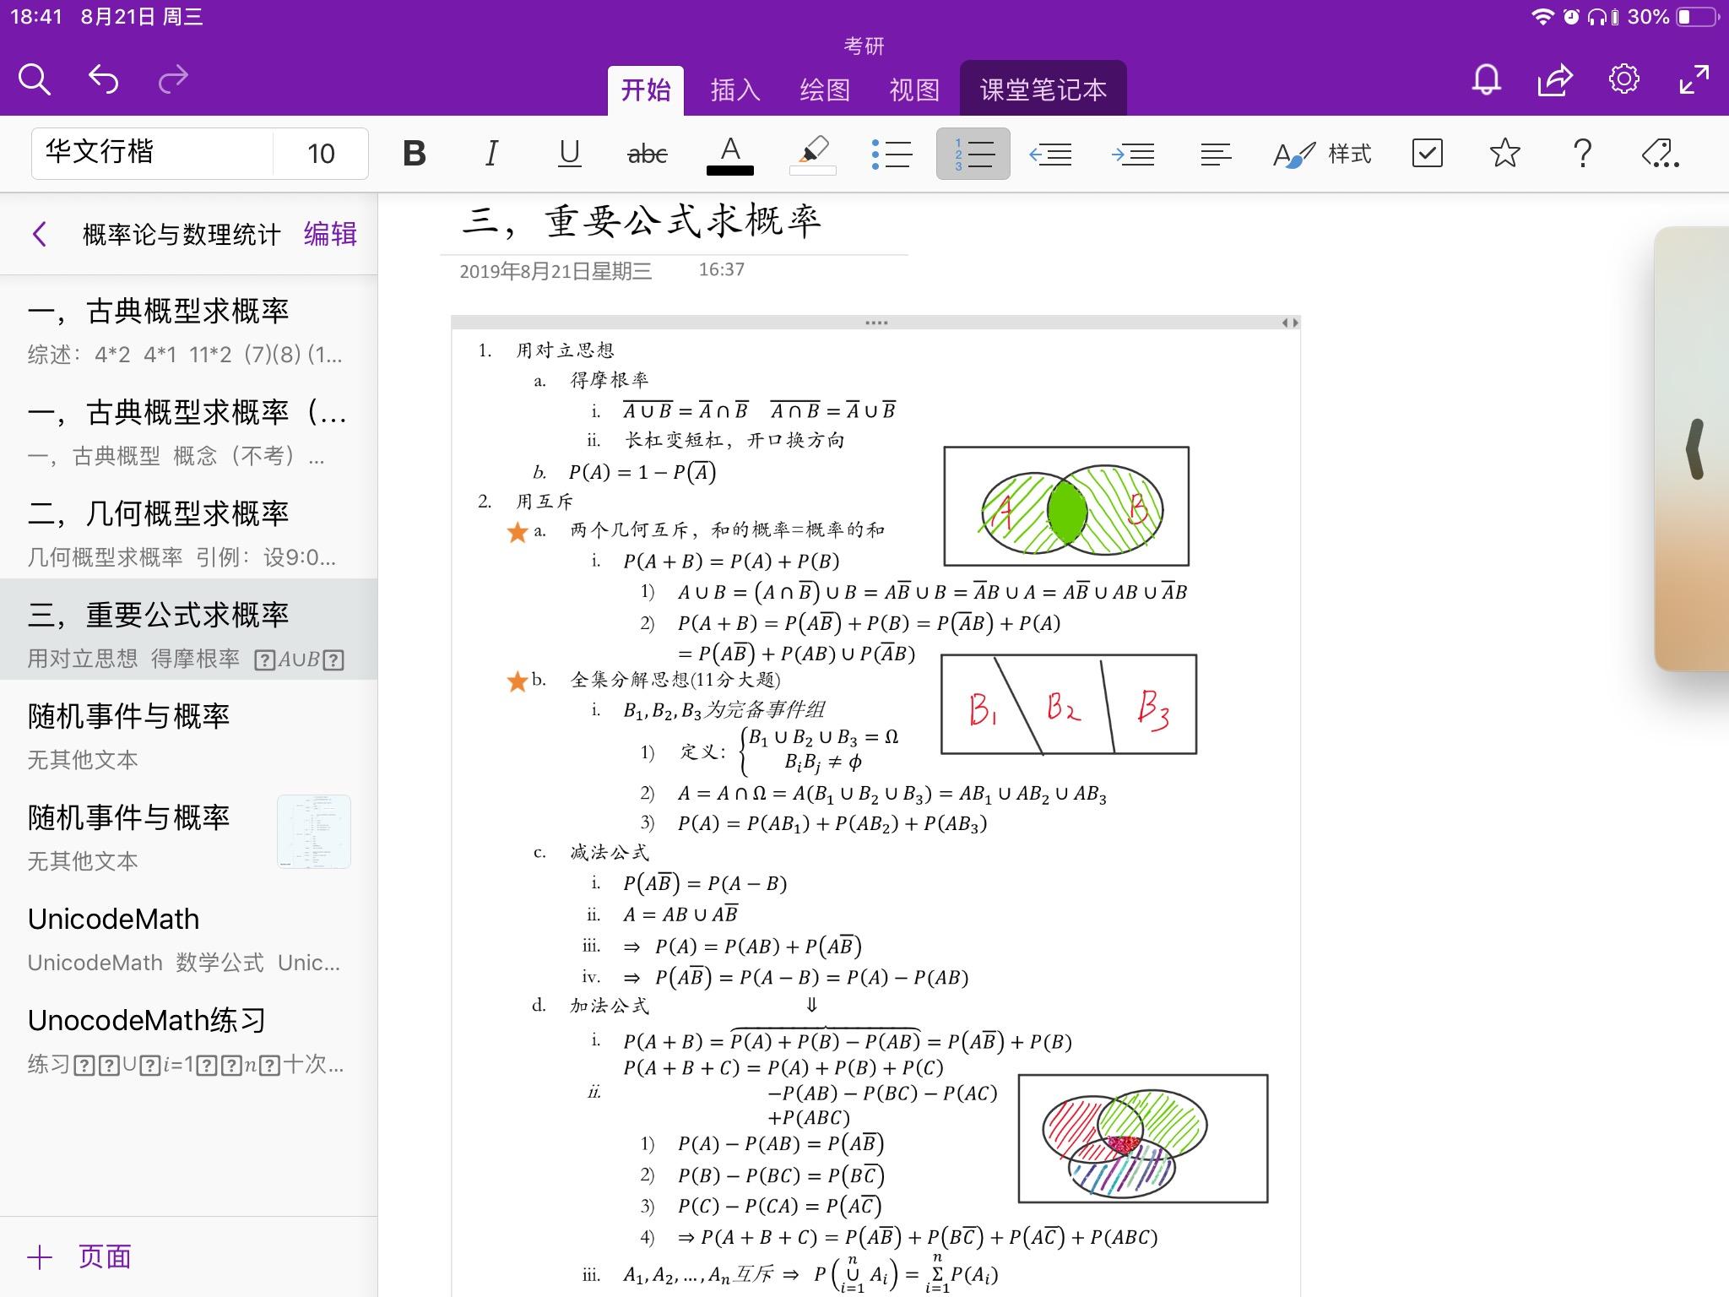The width and height of the screenshot is (1729, 1297).
Task: Select the highlighter tool
Action: tap(812, 153)
